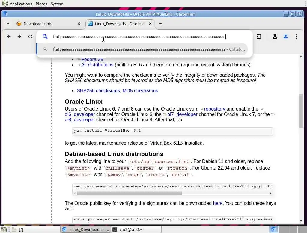Open the ol8_developer link
Screen dimensions: 307x233
click(x=80, y=120)
